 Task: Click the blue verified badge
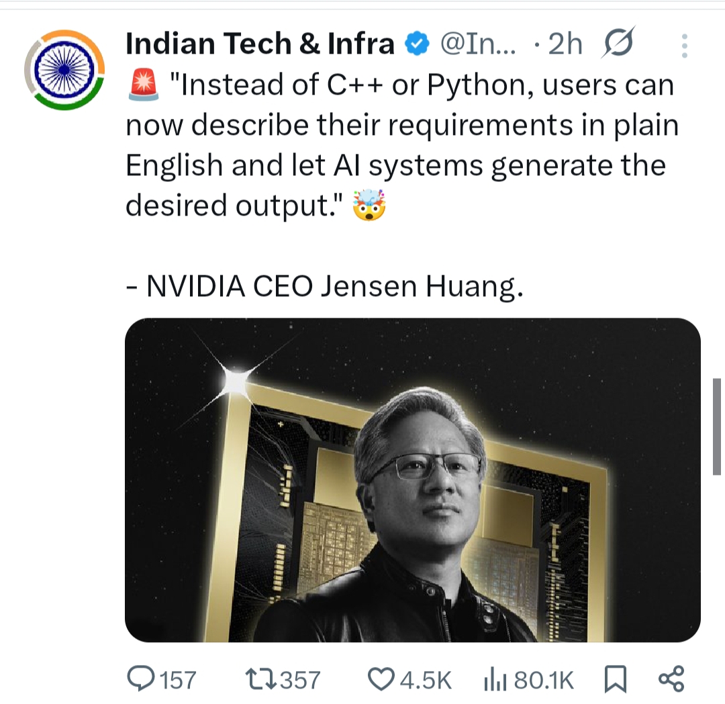(x=416, y=44)
